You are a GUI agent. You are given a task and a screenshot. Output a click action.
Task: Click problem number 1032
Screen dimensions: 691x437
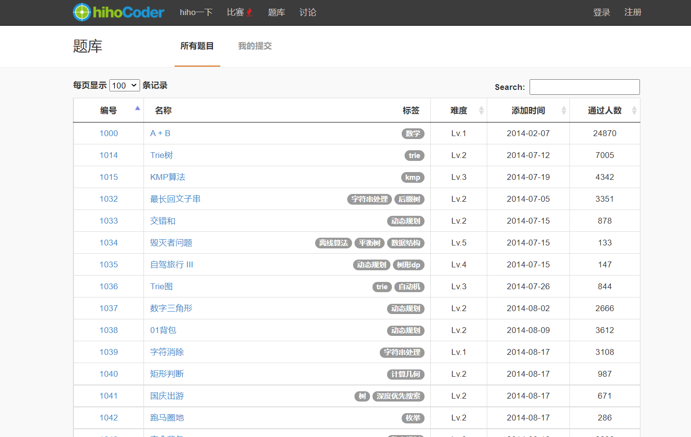tap(109, 199)
